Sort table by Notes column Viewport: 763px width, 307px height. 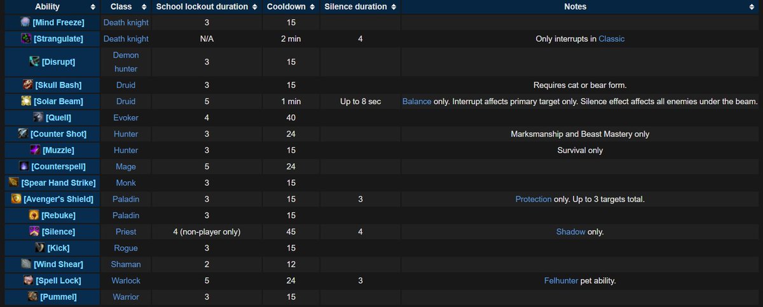pyautogui.click(x=752, y=7)
